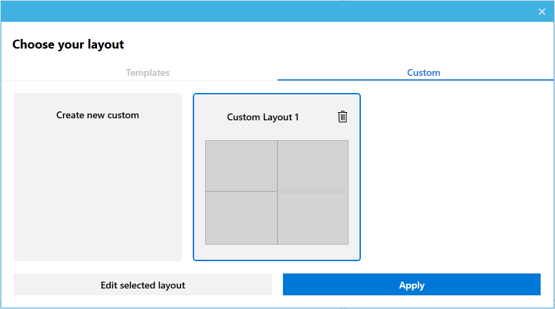Screen dimensions: 555x309
Task: Apply the selected layout
Action: [x=411, y=284]
